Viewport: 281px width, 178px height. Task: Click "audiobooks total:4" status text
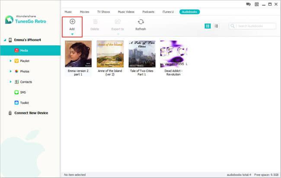pos(239,175)
